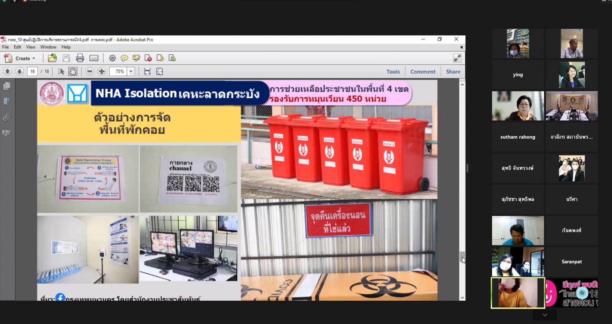The width and height of the screenshot is (612, 324).
Task: Open the Tools pane
Action: coord(393,71)
